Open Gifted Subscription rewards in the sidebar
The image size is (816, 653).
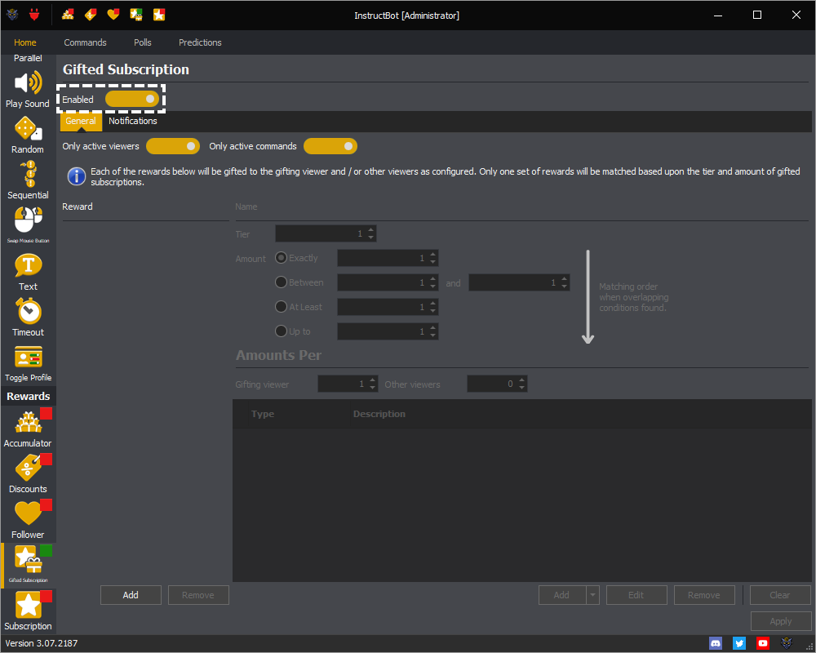[x=28, y=566]
